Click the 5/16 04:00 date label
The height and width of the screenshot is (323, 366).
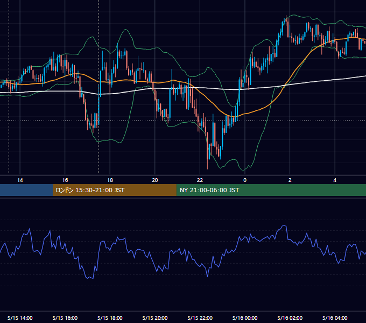click(335, 318)
